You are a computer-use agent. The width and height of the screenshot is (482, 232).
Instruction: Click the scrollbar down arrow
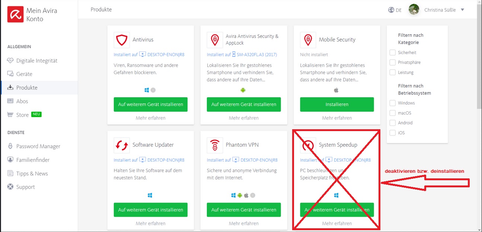pyautogui.click(x=479, y=229)
